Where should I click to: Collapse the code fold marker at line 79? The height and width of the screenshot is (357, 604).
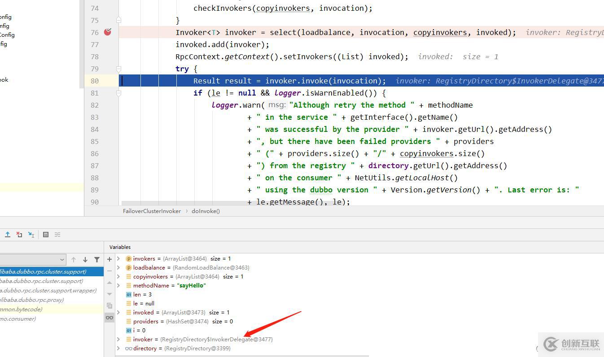(x=118, y=69)
